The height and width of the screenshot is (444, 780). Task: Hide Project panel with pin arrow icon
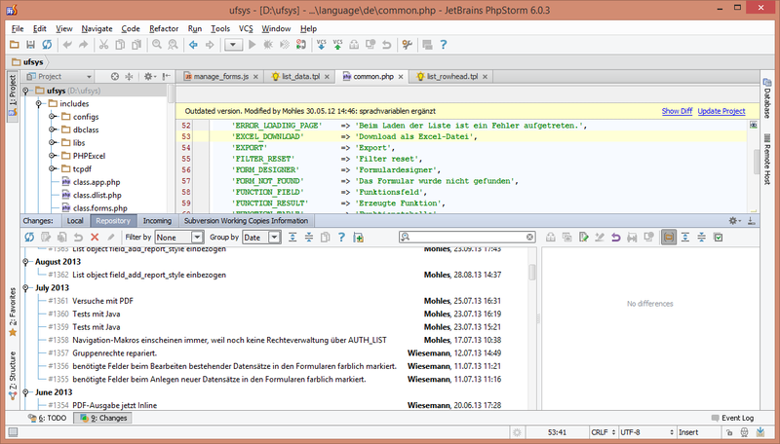[166, 77]
